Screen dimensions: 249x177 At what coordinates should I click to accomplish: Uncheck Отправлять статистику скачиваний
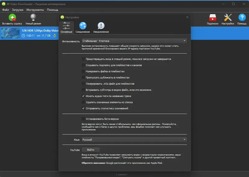(83, 108)
